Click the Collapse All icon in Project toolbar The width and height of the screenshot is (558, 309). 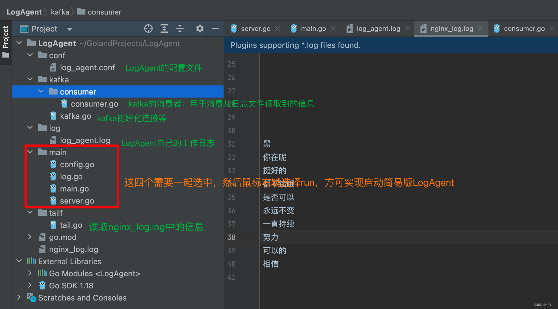[x=180, y=28]
